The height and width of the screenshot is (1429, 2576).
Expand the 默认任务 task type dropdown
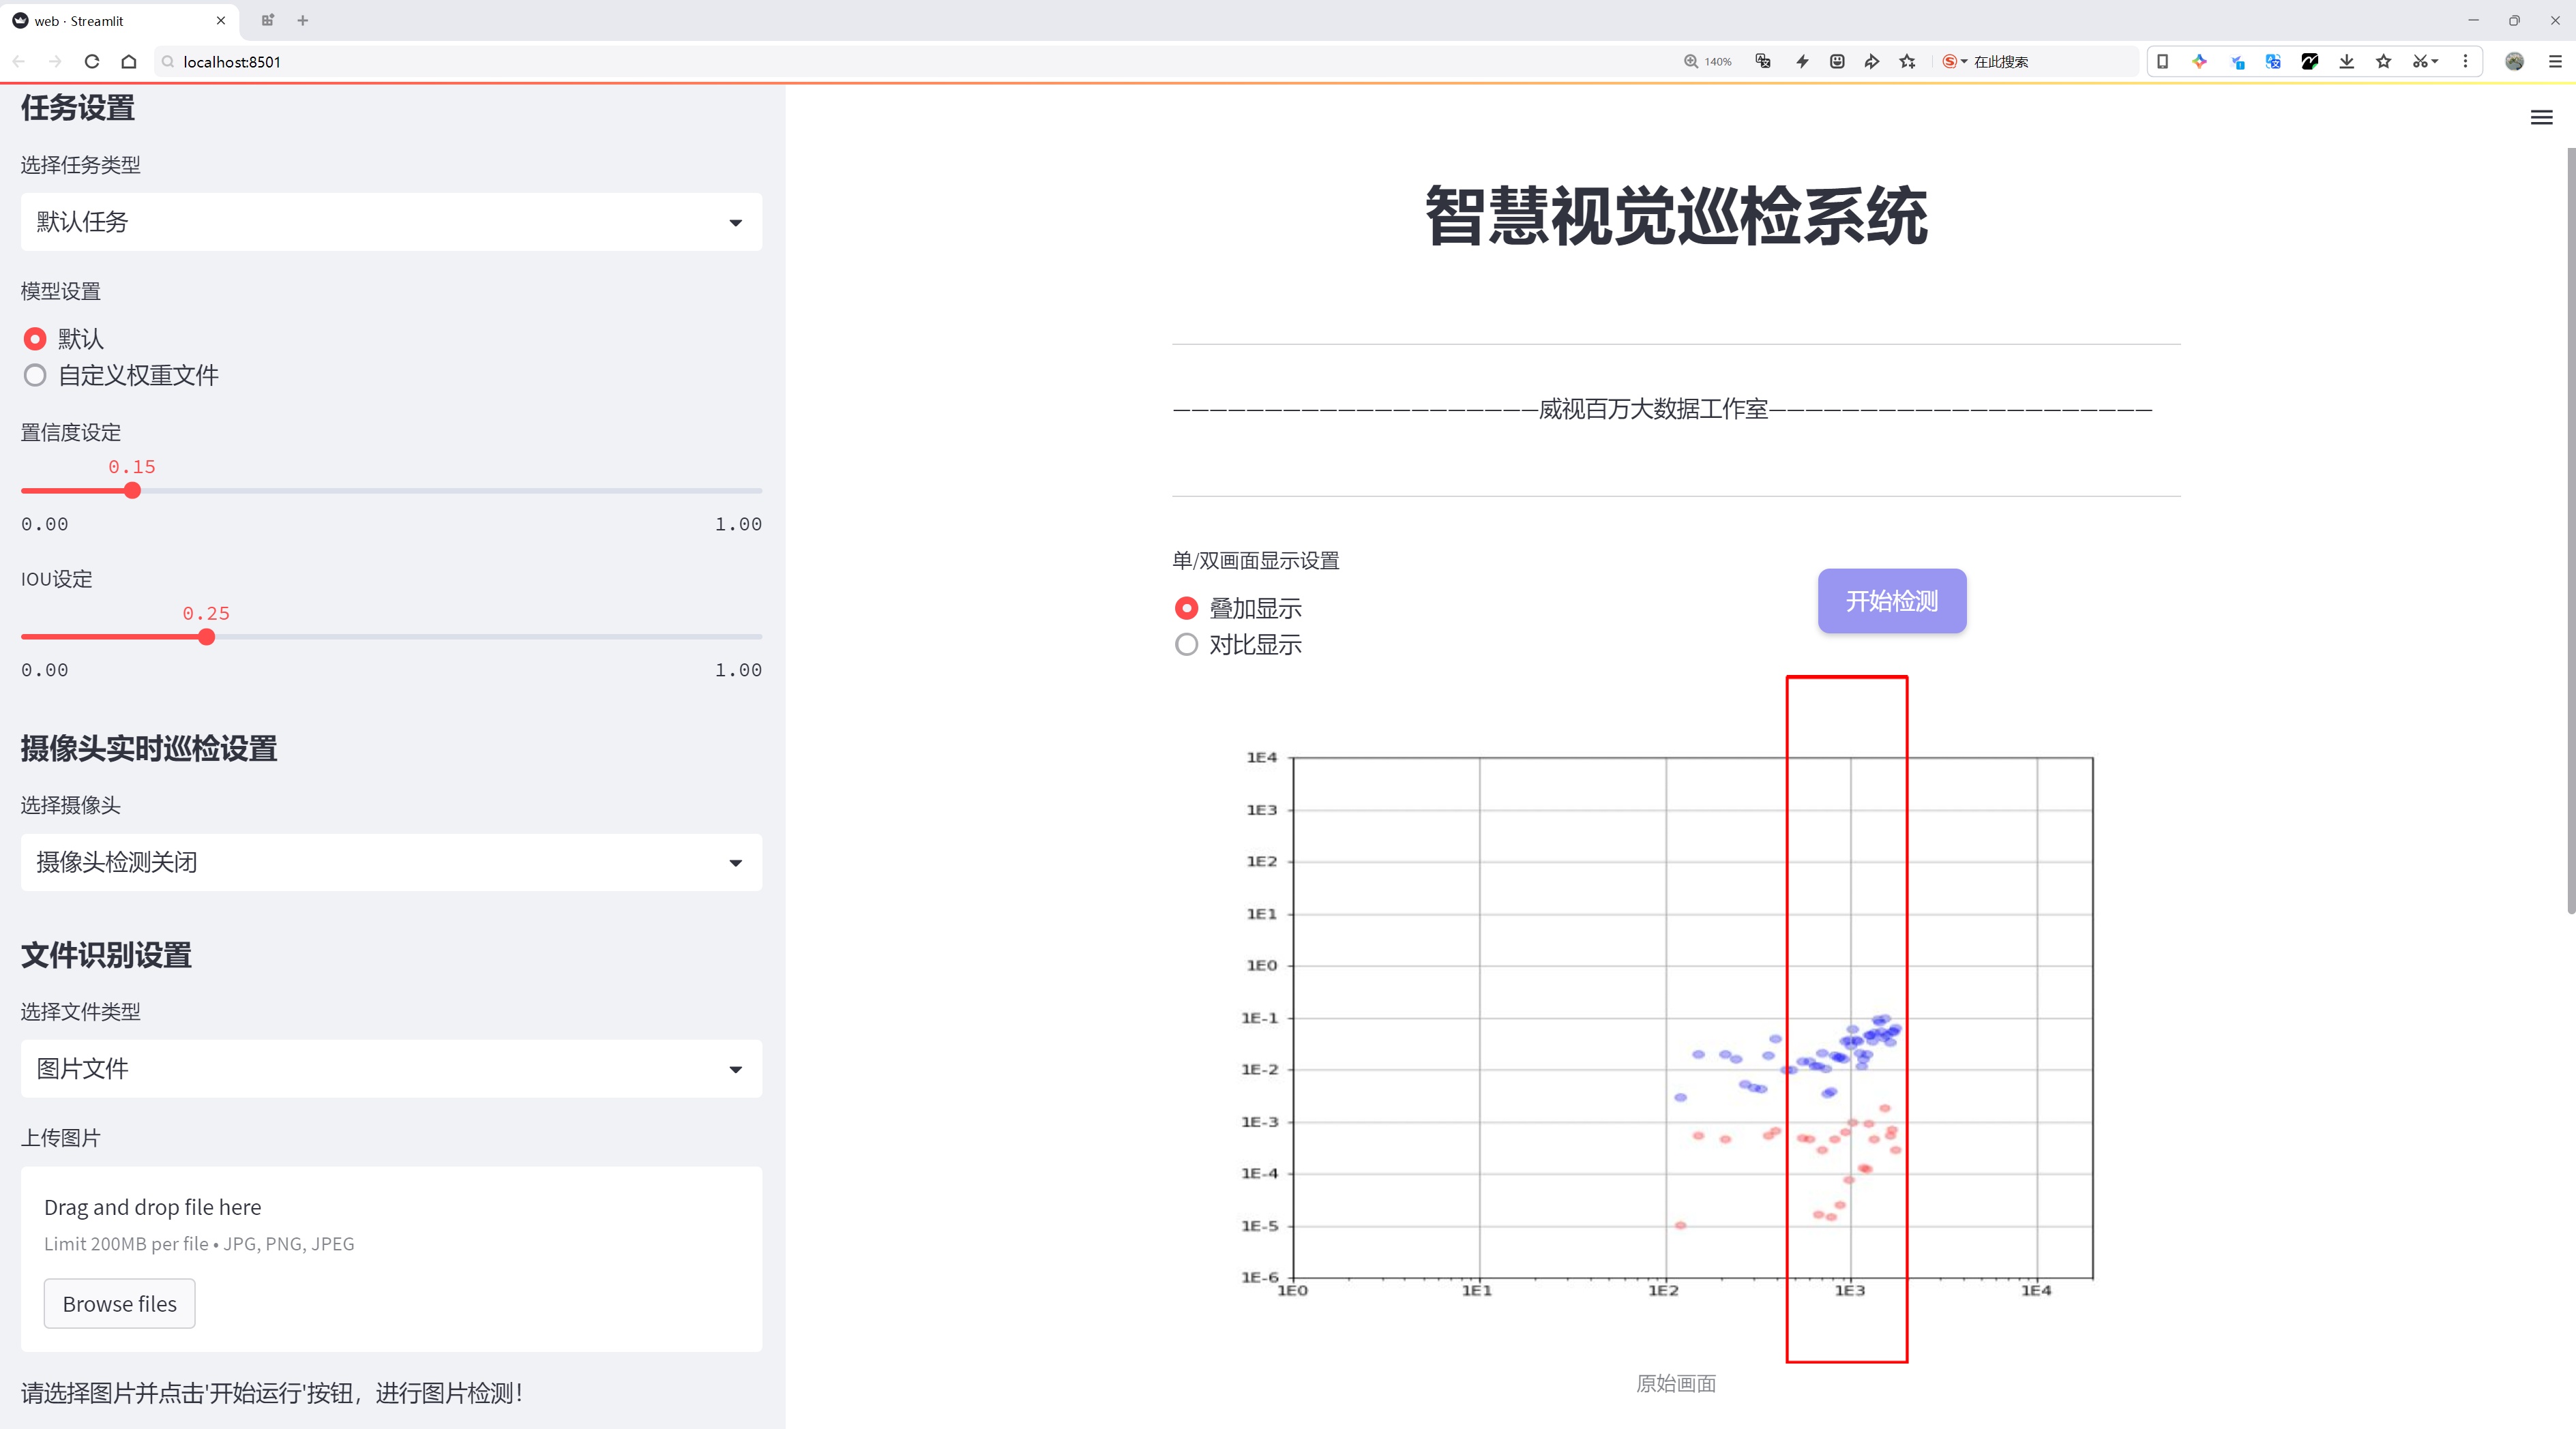click(391, 222)
